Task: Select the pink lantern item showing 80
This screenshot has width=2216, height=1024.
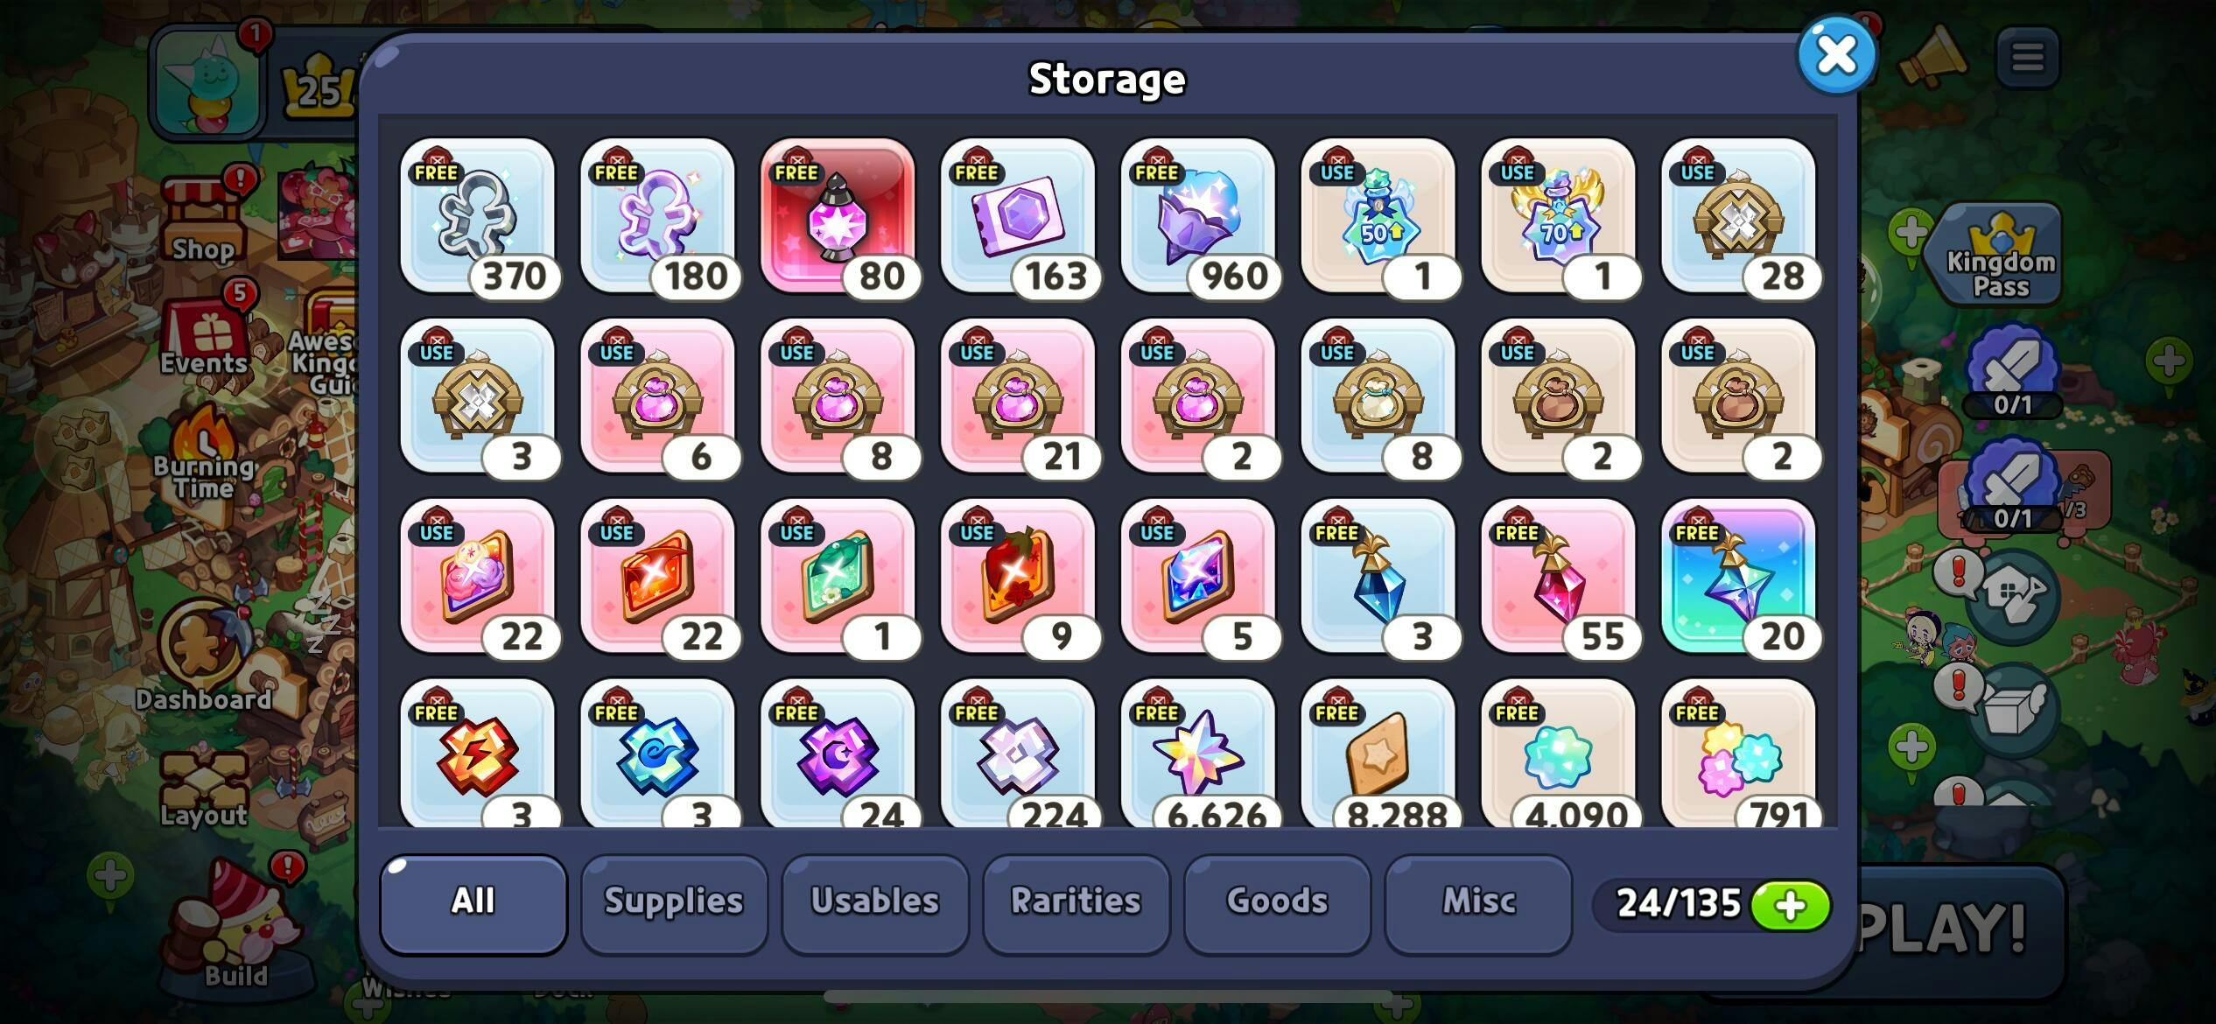Action: coord(838,216)
